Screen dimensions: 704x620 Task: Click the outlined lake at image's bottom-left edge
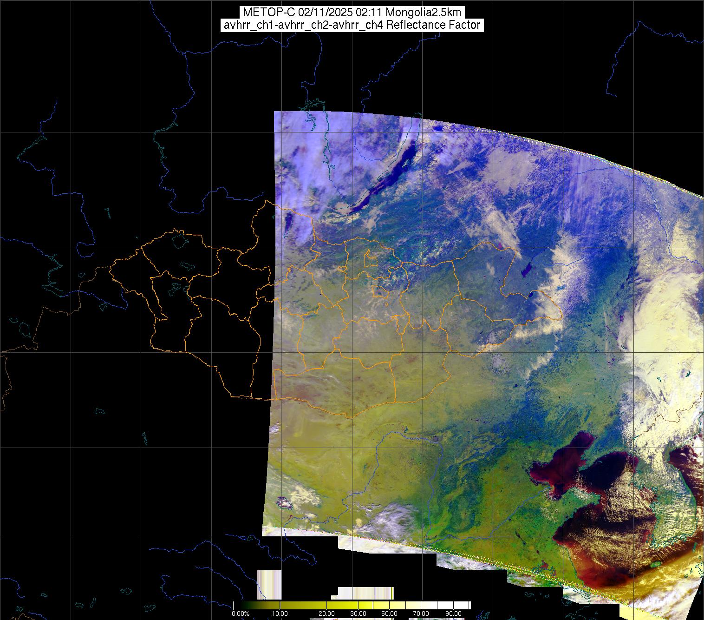(x=284, y=502)
